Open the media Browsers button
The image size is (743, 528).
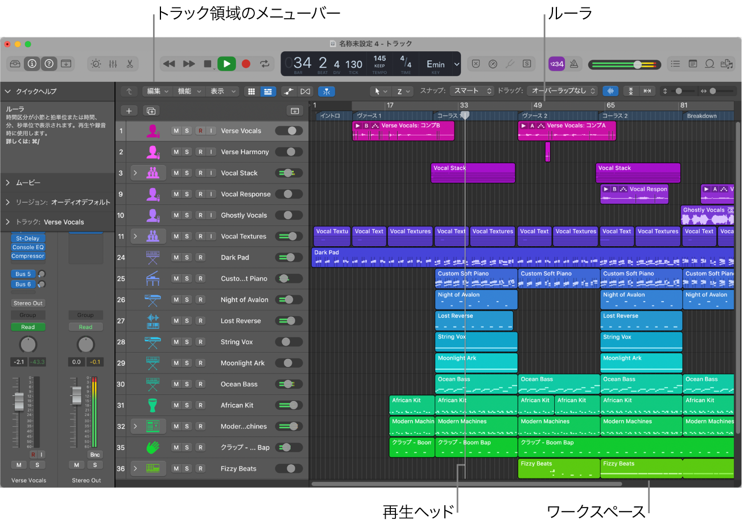(x=727, y=64)
